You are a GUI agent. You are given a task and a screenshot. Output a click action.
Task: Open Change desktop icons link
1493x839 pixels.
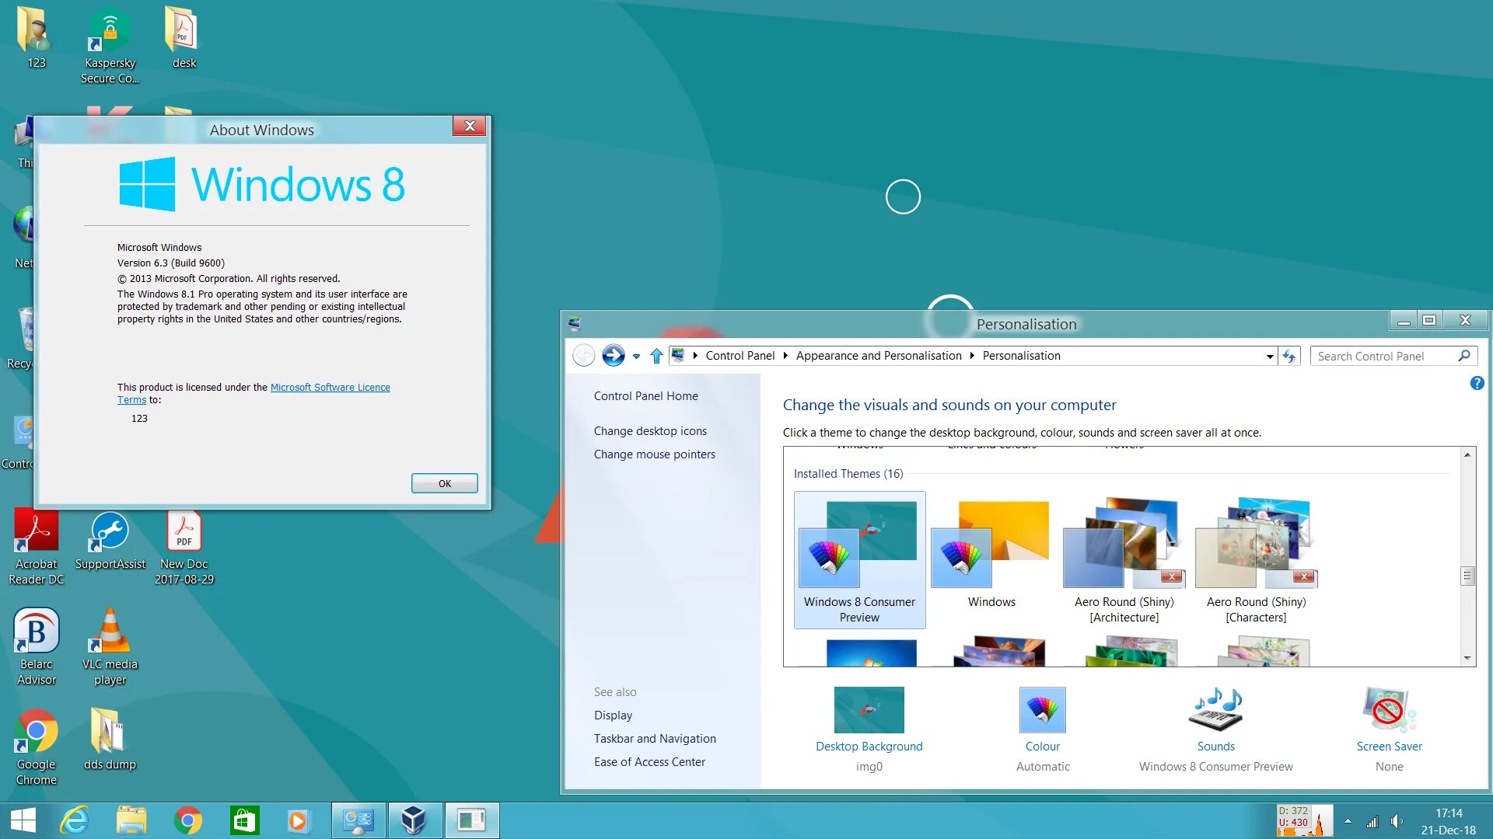tap(650, 431)
